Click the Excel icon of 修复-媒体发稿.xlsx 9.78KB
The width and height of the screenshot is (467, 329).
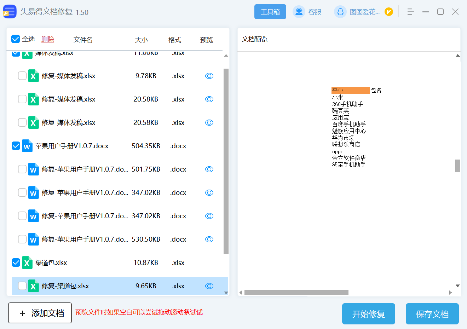click(x=33, y=76)
